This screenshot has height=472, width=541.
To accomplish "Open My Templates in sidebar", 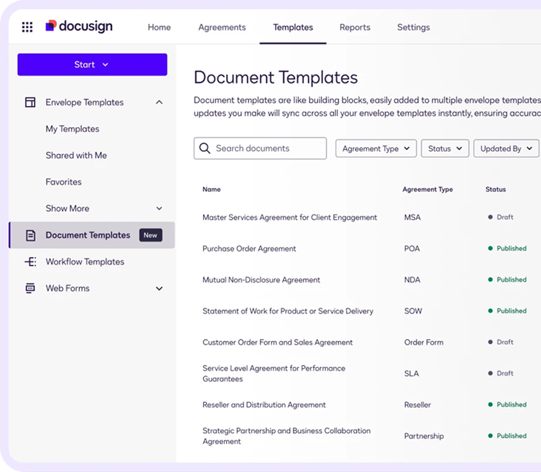I will 72,129.
